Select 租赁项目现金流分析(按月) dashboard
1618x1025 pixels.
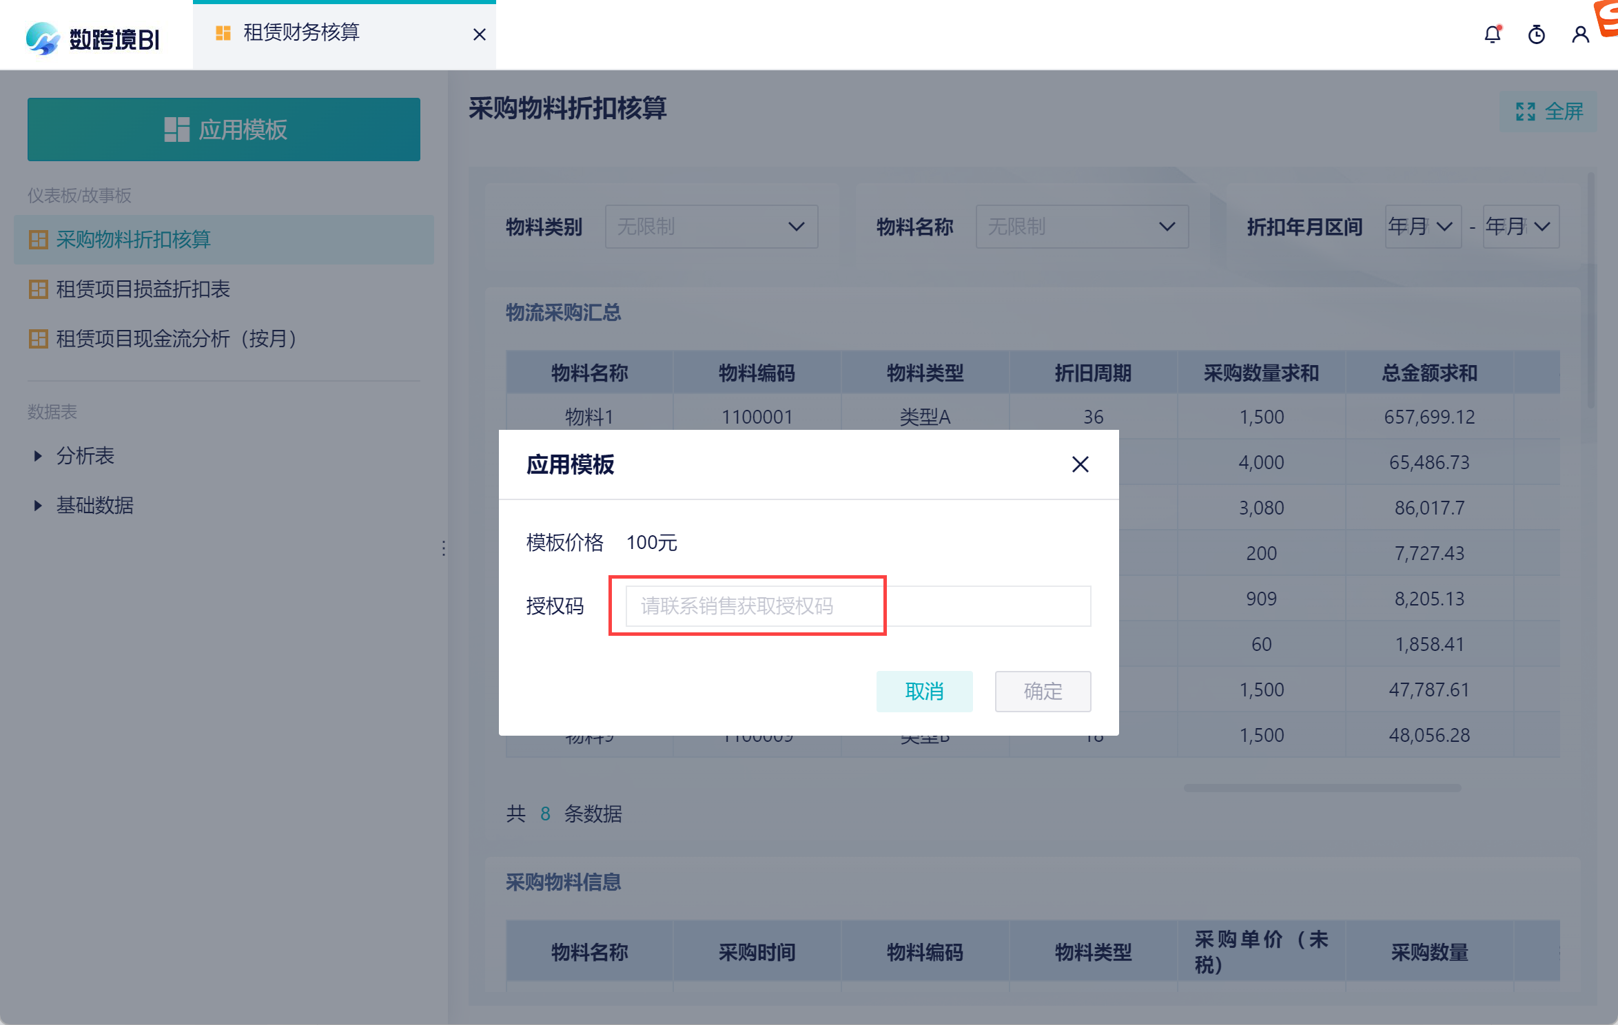pyautogui.click(x=176, y=339)
